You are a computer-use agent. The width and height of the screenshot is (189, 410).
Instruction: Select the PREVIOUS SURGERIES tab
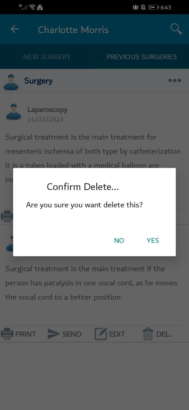tap(142, 57)
